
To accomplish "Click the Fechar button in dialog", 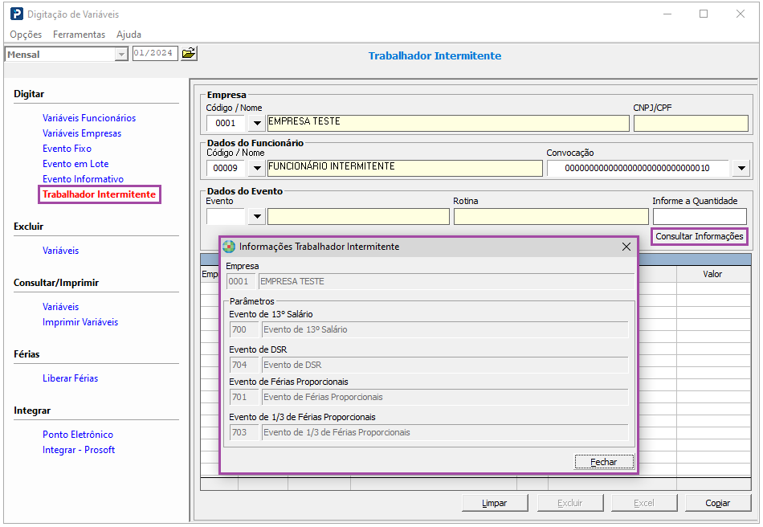I will coord(604,462).
